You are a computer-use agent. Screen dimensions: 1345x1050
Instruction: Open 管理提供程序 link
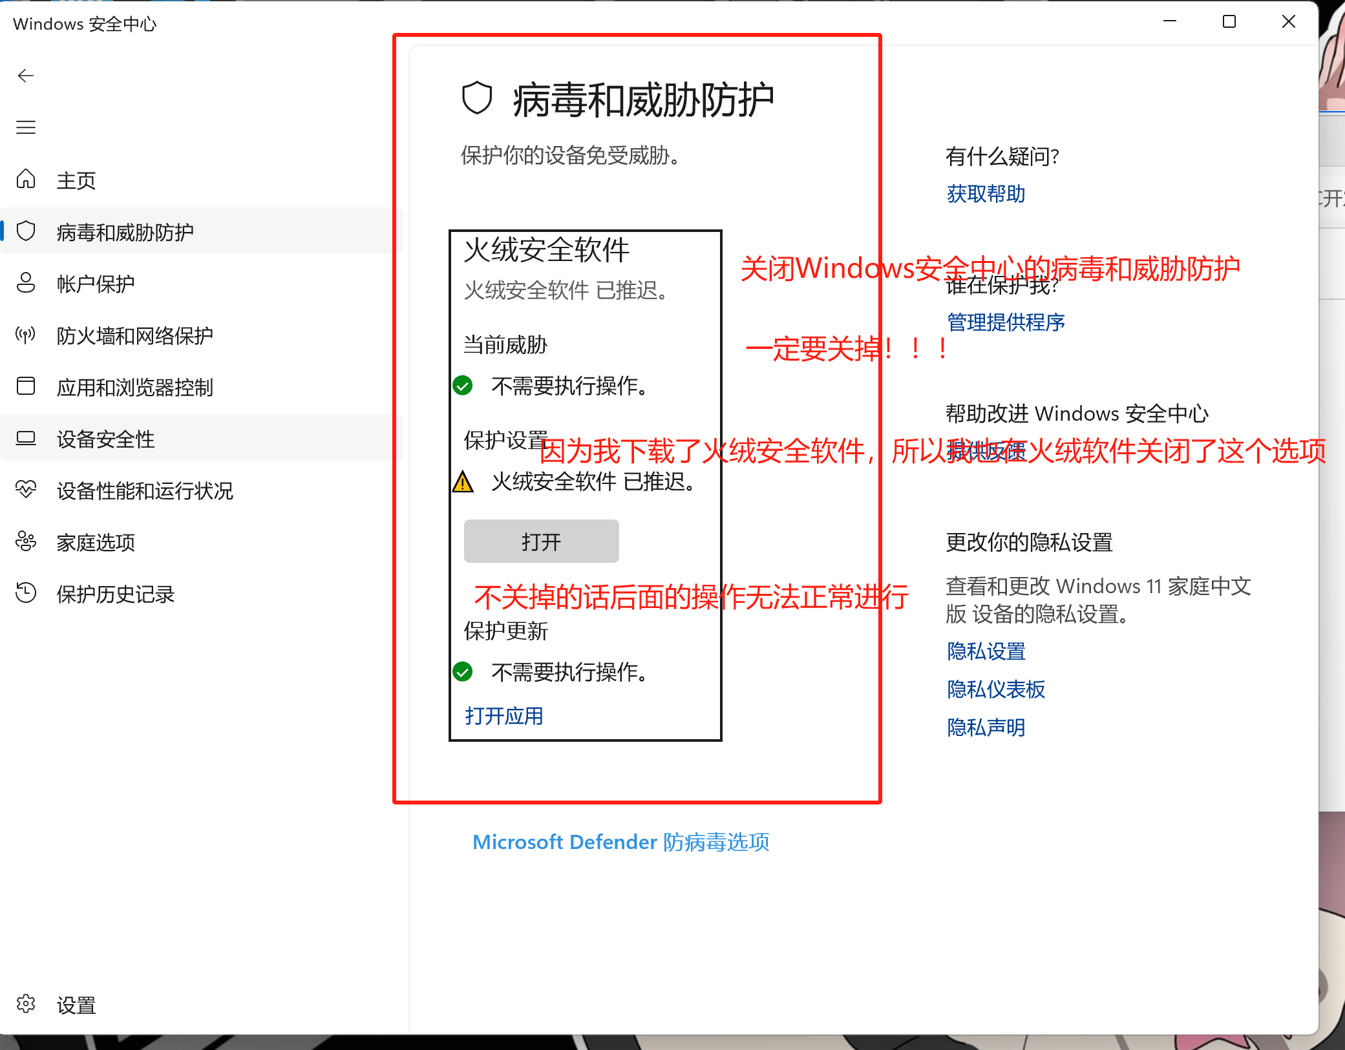pyautogui.click(x=1006, y=322)
